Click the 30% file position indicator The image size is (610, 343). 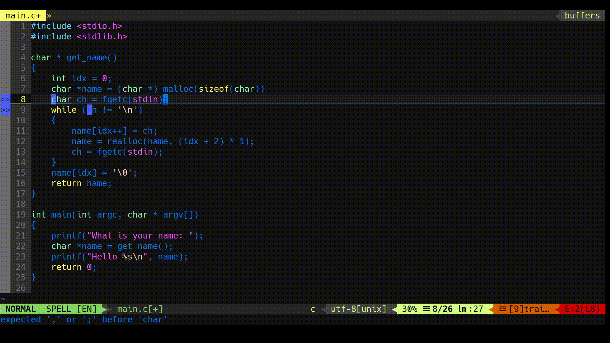[410, 309]
